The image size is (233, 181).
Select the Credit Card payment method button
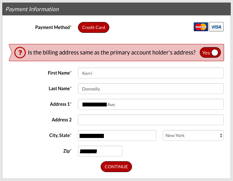click(x=94, y=27)
